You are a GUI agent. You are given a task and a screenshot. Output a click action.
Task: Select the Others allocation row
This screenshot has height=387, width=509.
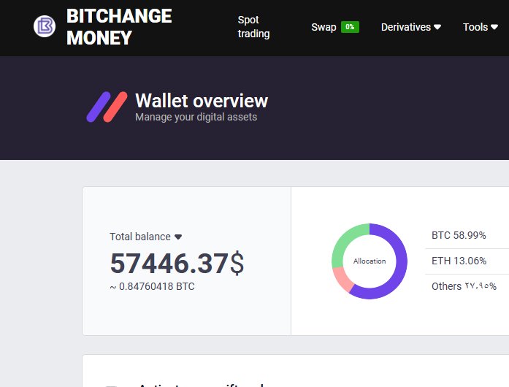coord(467,286)
